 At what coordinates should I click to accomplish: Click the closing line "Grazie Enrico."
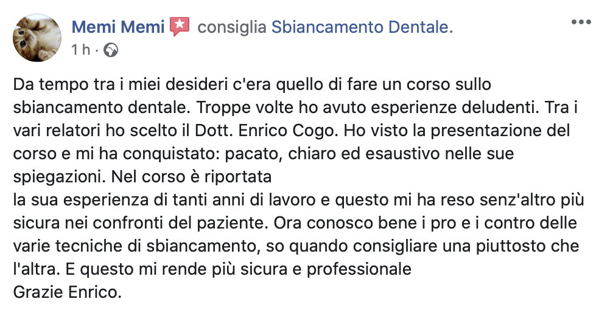[x=68, y=293]
